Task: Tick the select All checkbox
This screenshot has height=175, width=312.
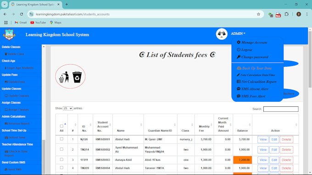Action: click(61, 126)
